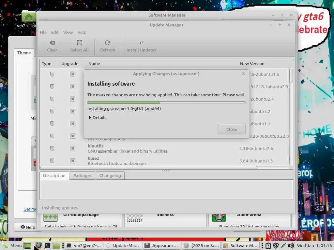The width and height of the screenshot is (334, 250).
Task: Toggle upgrade checkbox for binutils
Action: [73, 148]
